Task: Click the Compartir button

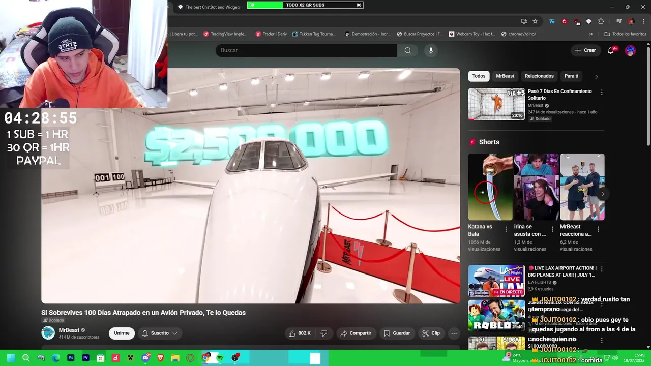Action: click(356, 333)
